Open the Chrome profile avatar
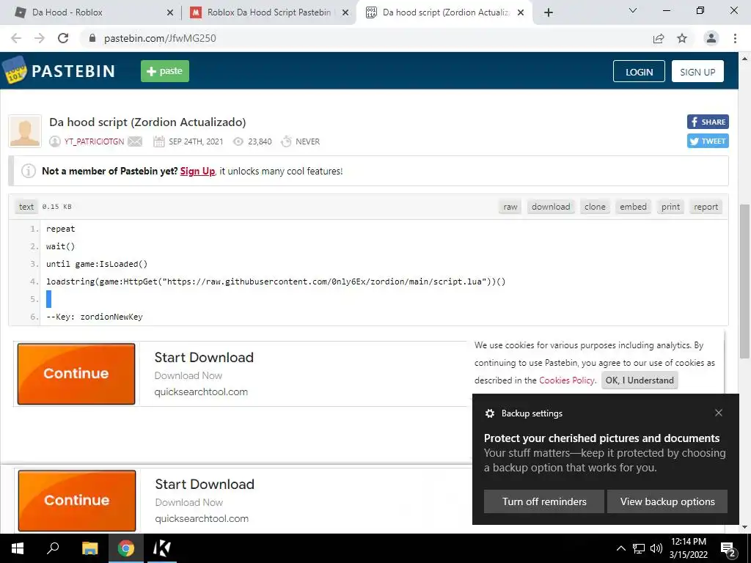Screen dimensions: 751x563 711,38
